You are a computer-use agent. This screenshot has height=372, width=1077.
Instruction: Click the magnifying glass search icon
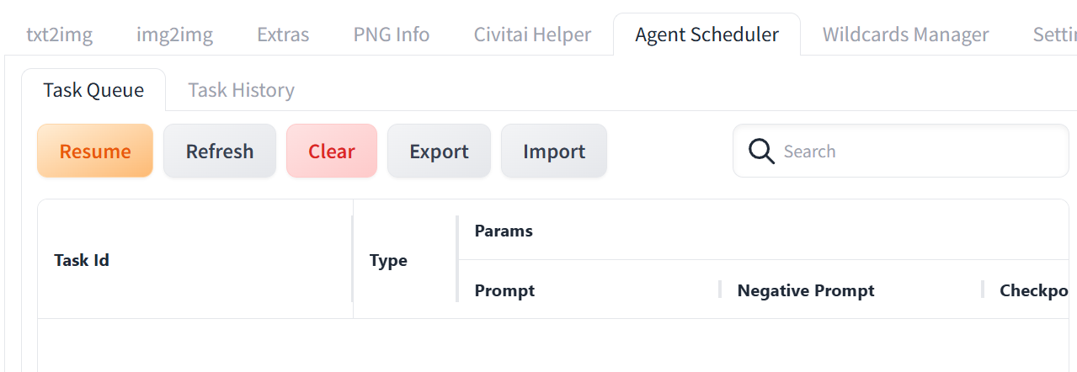(761, 151)
